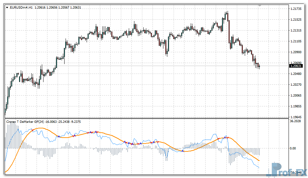This screenshot has width=308, height=178.
Task: Click the ProfFX watermark logo
Action: [289, 169]
